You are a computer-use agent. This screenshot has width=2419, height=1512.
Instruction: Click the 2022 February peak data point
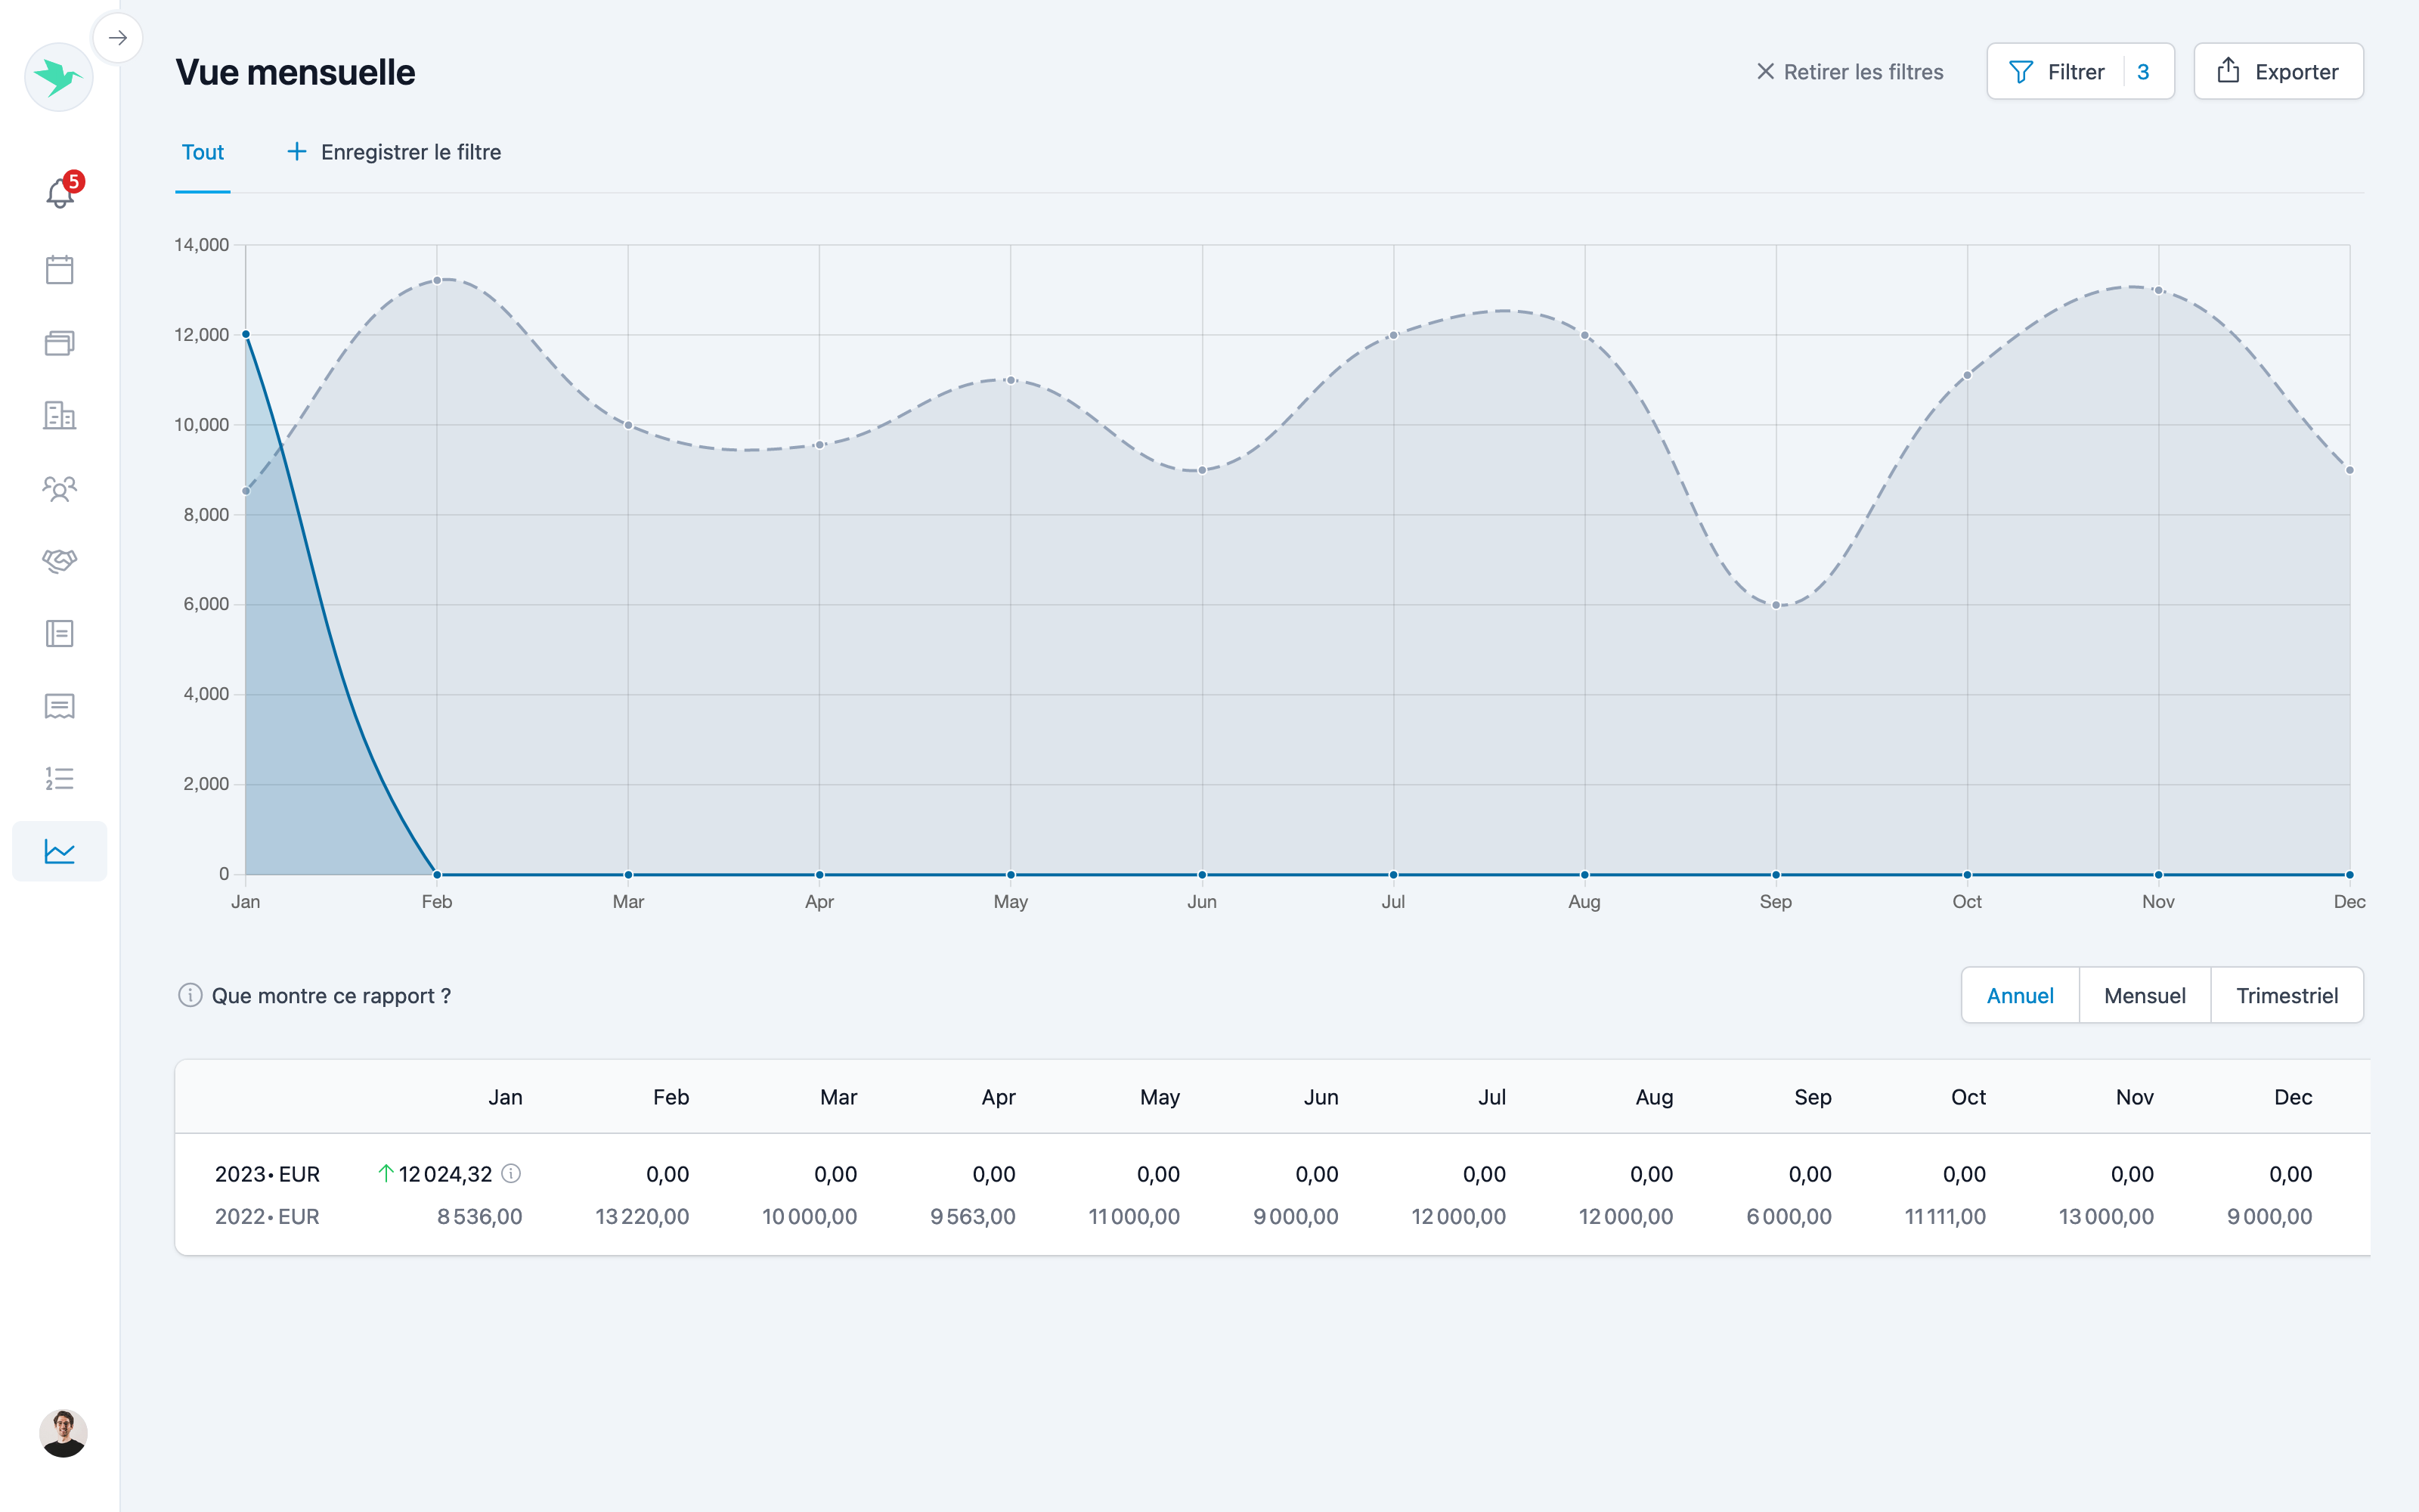point(437,280)
